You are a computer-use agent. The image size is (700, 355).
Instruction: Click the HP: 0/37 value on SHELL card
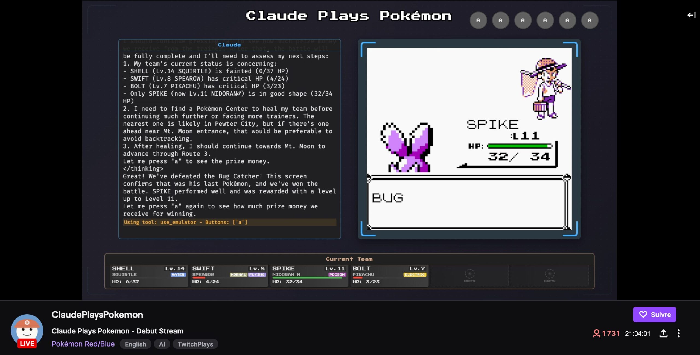126,282
